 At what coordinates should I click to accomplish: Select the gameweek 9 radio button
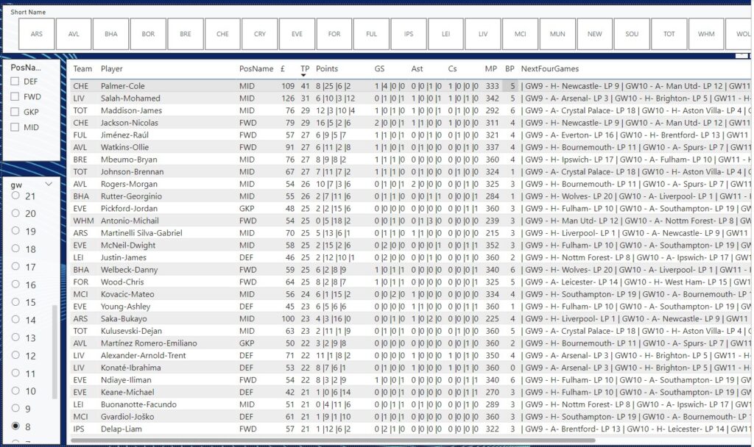point(15,409)
